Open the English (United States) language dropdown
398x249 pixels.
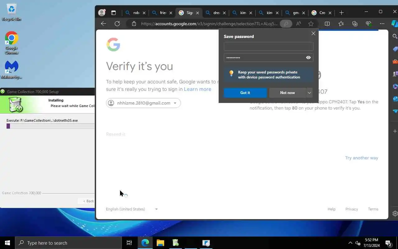tap(132, 209)
